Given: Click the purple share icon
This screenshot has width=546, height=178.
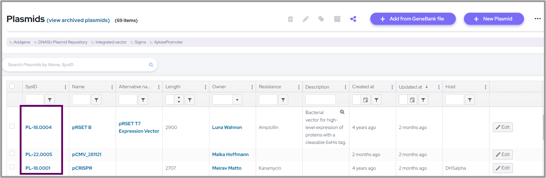Looking at the screenshot, I should (353, 19).
